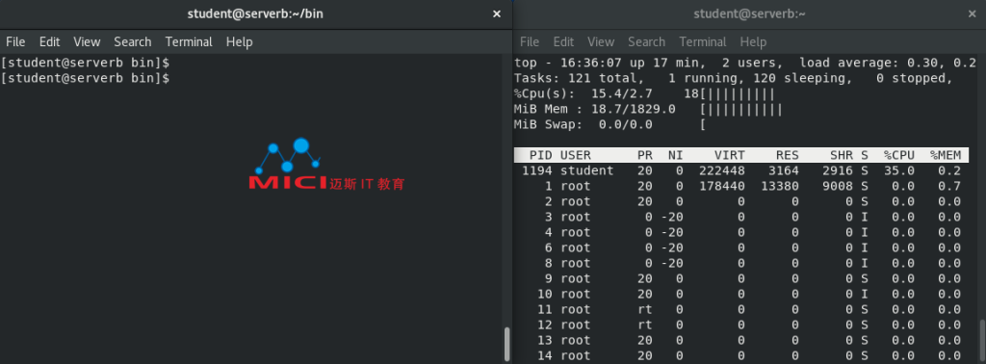Click the first rt priority value for PID 11
The height and width of the screenshot is (364, 986).
point(644,309)
